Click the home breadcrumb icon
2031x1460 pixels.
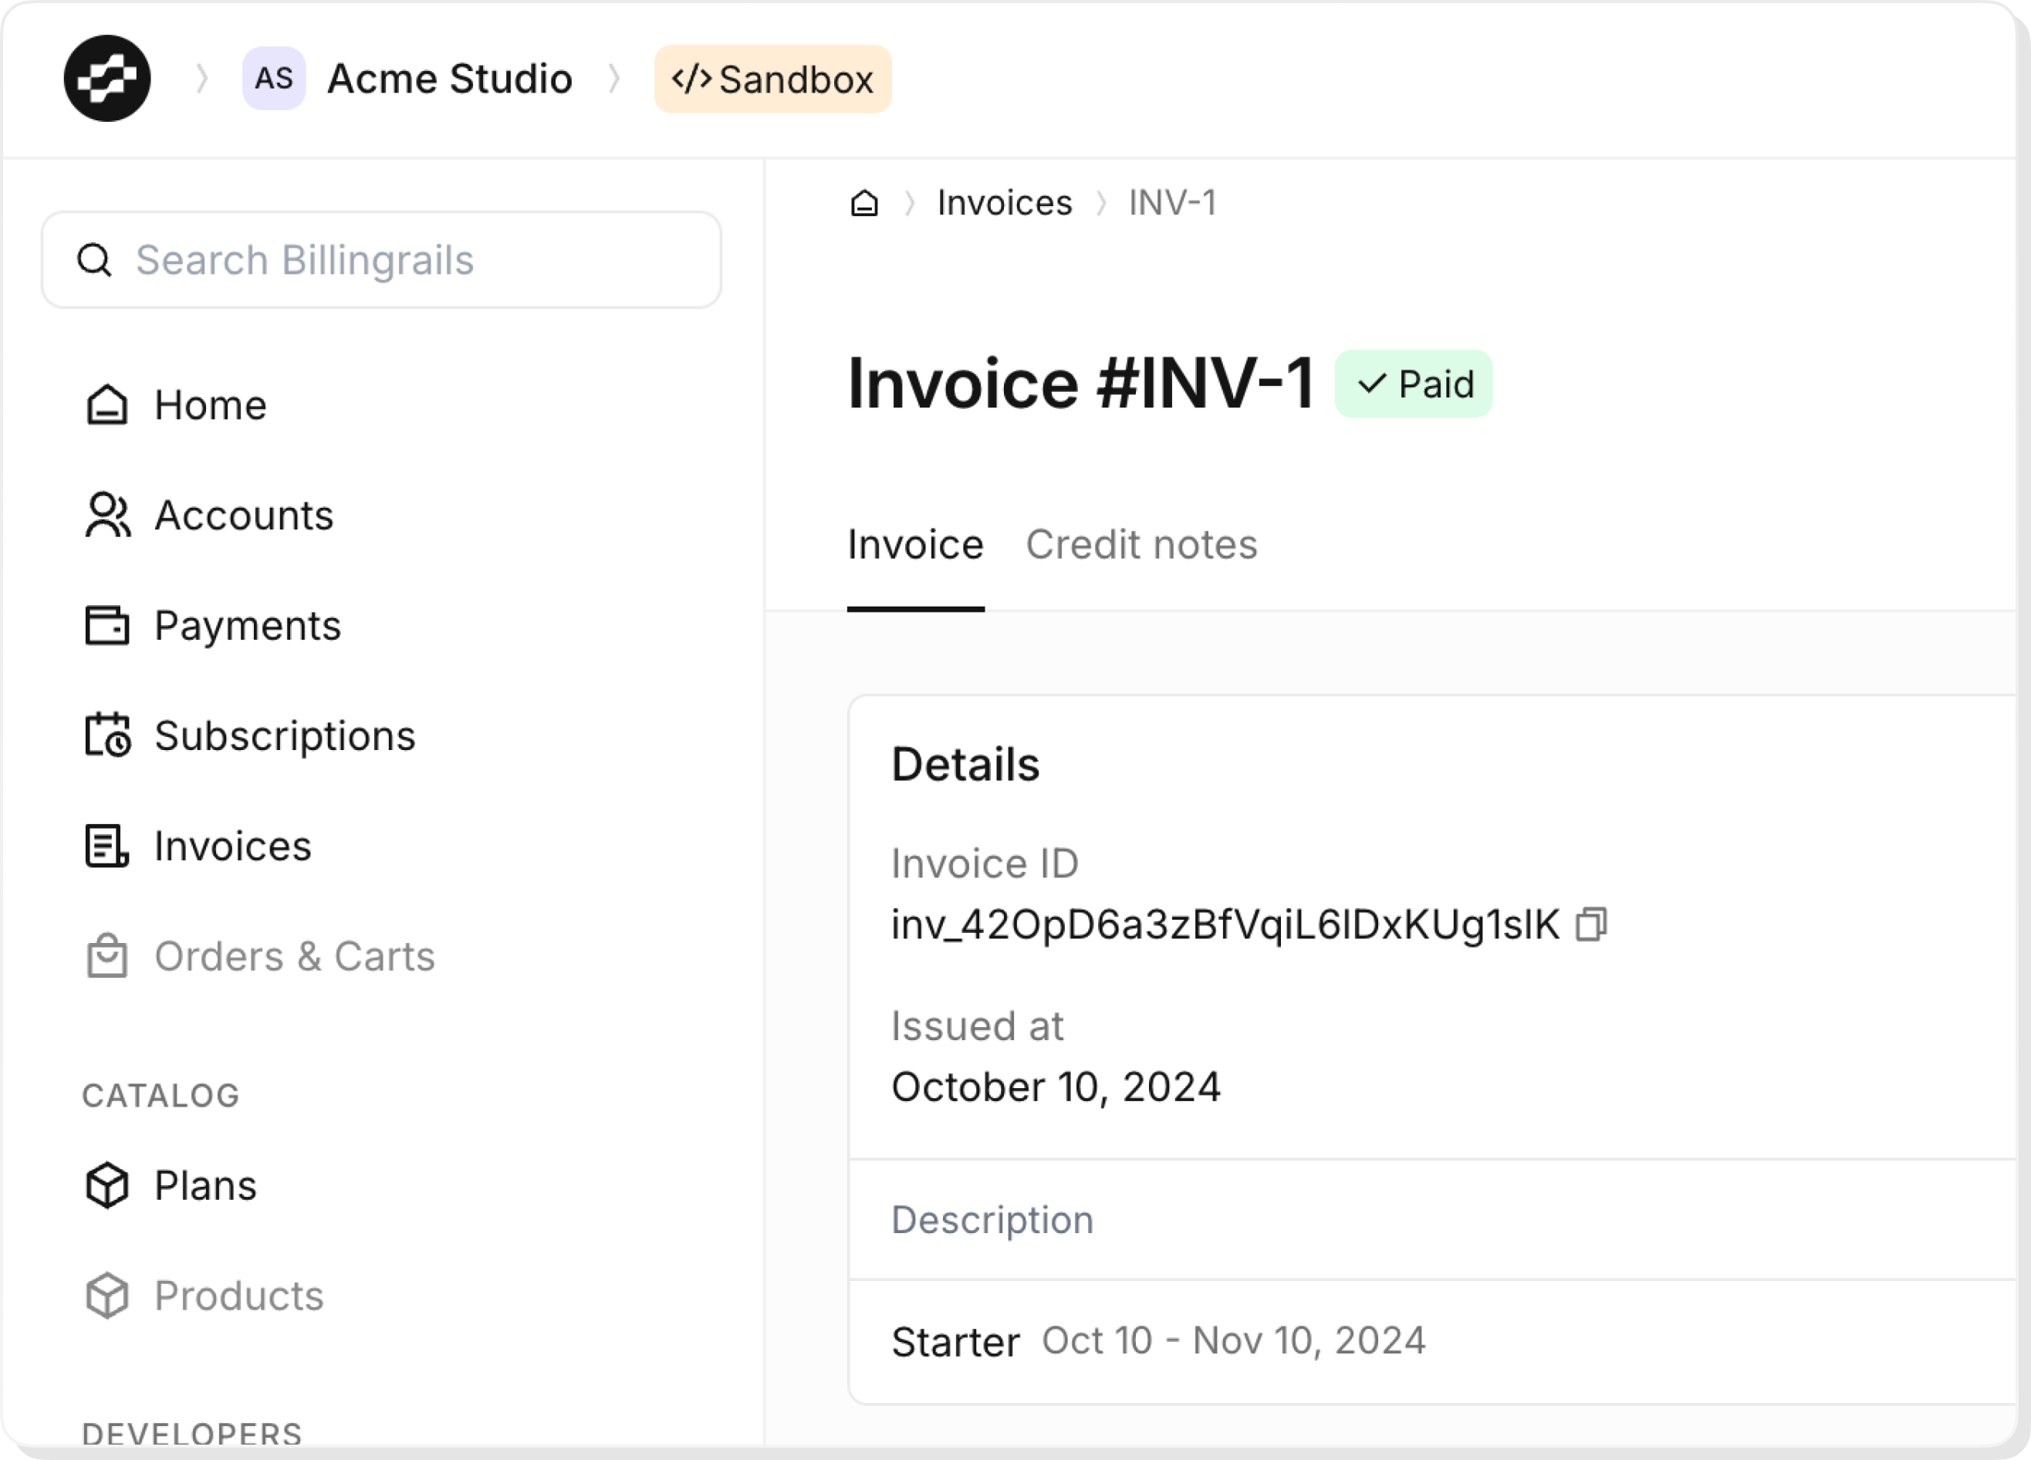coord(864,202)
